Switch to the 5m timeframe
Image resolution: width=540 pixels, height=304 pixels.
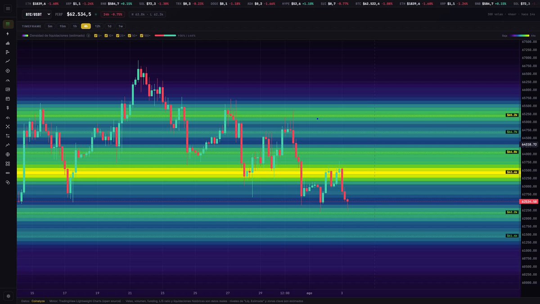tap(50, 26)
